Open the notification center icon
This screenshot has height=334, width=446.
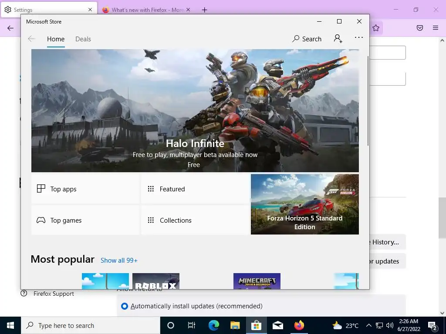pyautogui.click(x=432, y=325)
